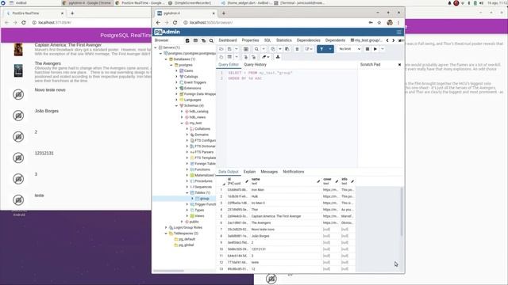Click the Search Objects icon in Browser panel

(211, 40)
